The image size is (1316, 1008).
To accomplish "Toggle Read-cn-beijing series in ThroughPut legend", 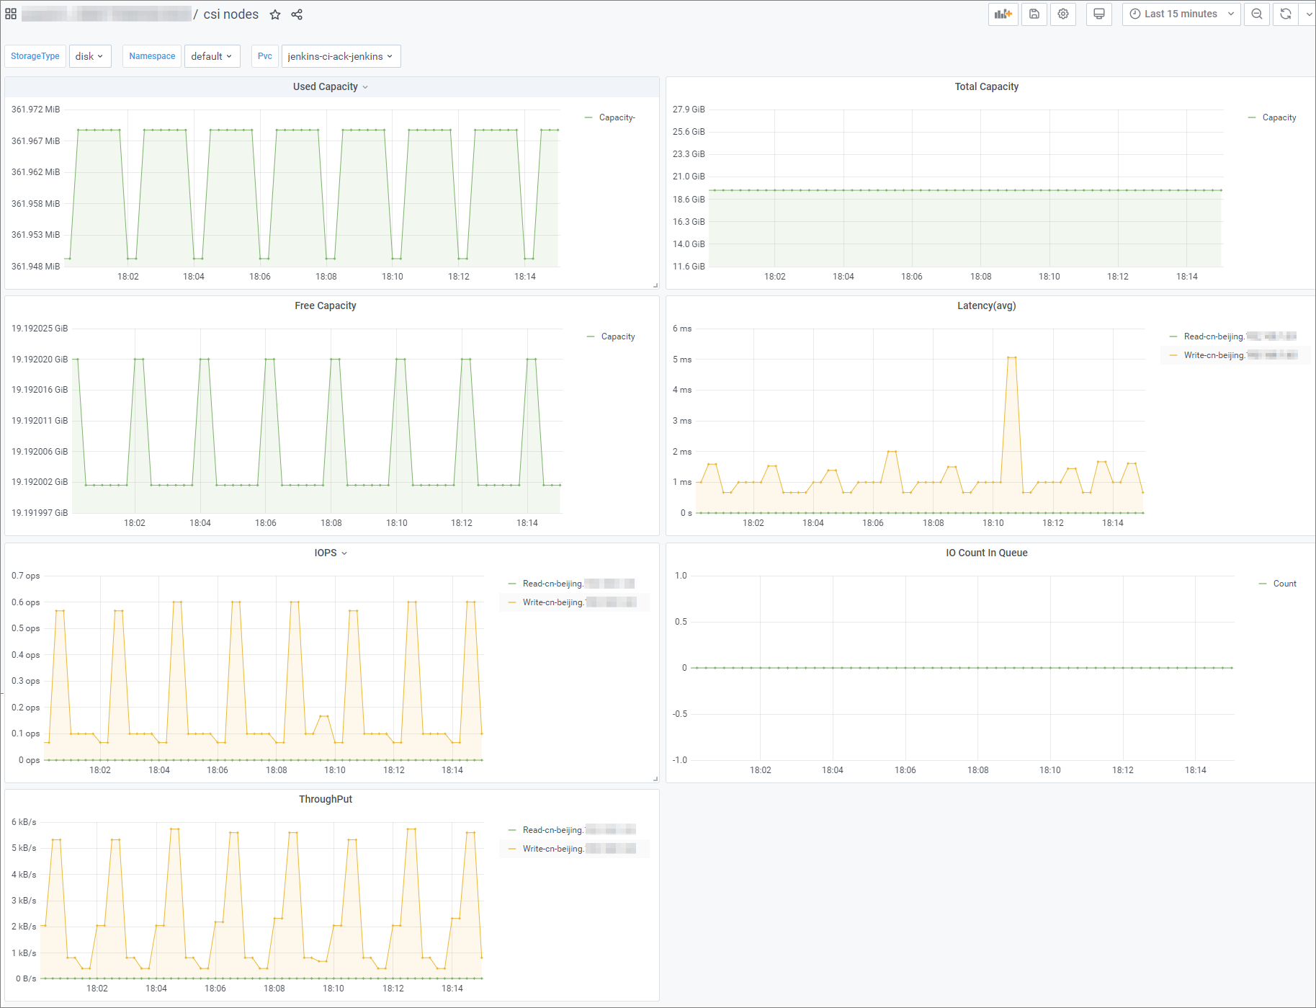I will pos(578,830).
